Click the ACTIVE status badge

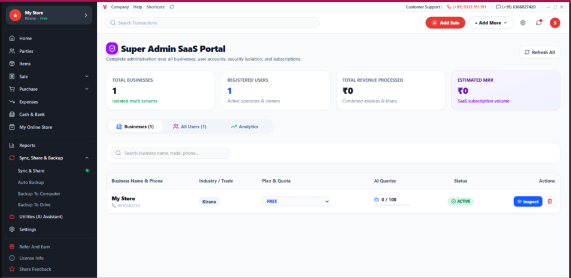click(461, 201)
